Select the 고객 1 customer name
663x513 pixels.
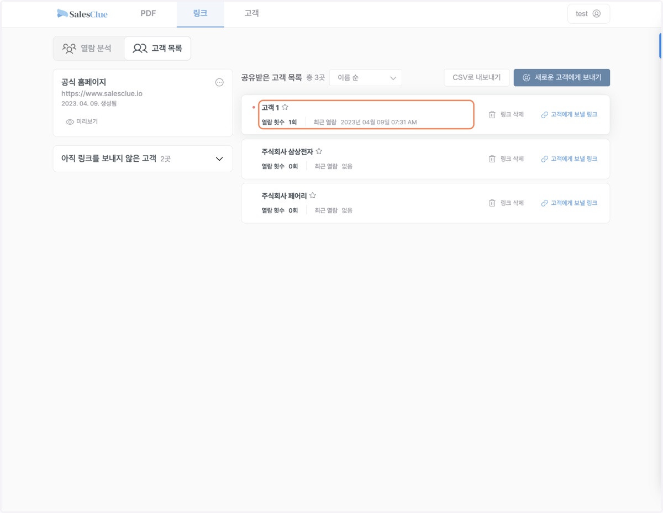pyautogui.click(x=270, y=108)
